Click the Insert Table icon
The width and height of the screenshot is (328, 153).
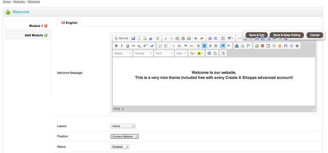[268, 46]
